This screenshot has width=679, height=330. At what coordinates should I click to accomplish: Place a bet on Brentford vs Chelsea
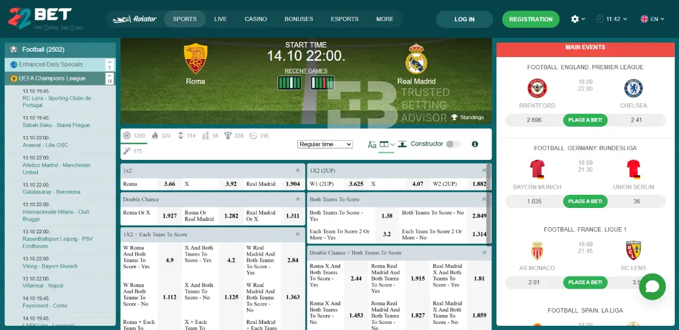point(585,120)
